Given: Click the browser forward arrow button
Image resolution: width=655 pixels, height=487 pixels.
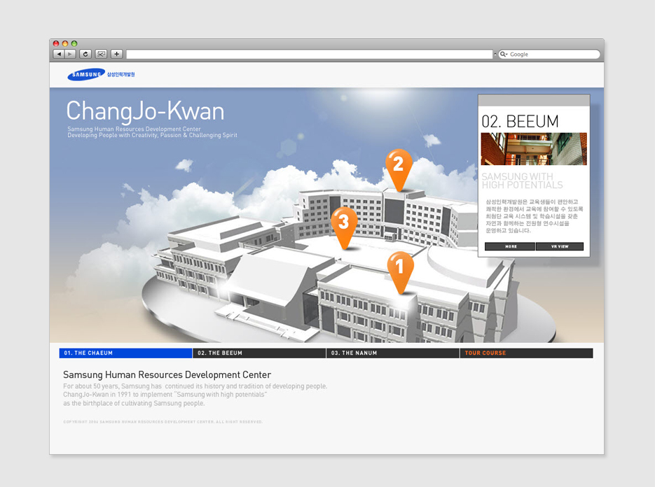Looking at the screenshot, I should point(70,54).
